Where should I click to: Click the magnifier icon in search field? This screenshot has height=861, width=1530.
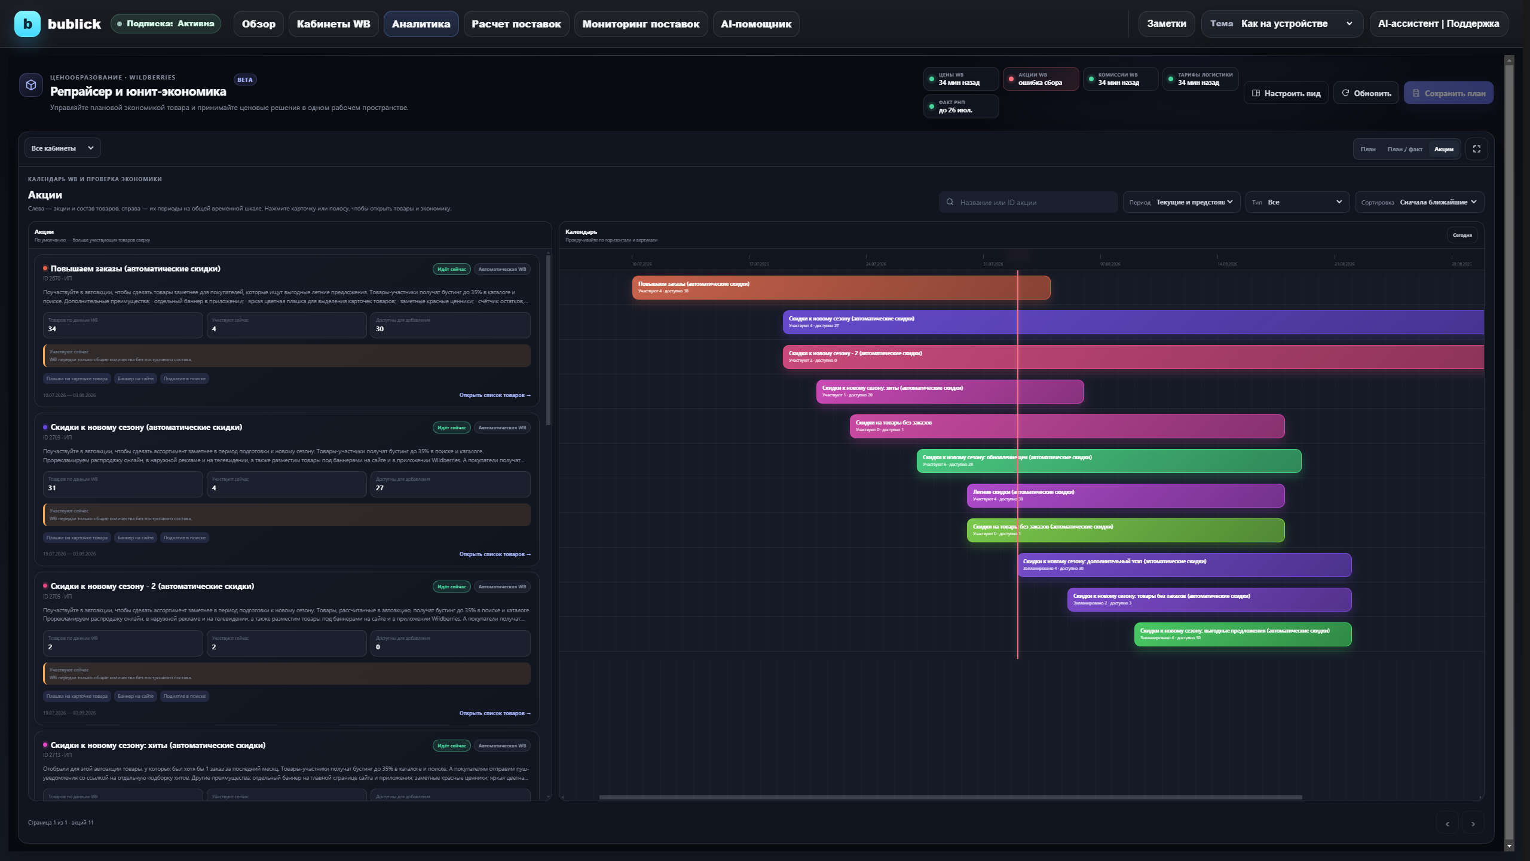[950, 202]
